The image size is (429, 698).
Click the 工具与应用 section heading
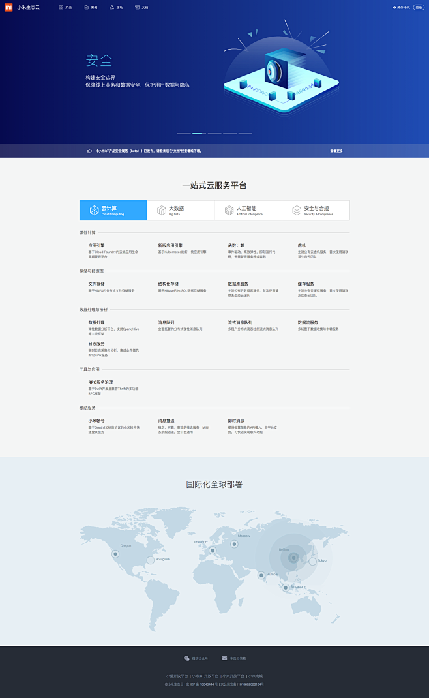[89, 369]
